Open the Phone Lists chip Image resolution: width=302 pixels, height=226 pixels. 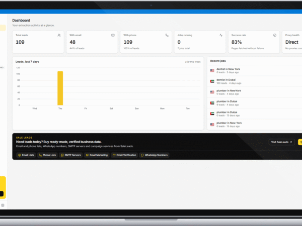tap(47, 155)
